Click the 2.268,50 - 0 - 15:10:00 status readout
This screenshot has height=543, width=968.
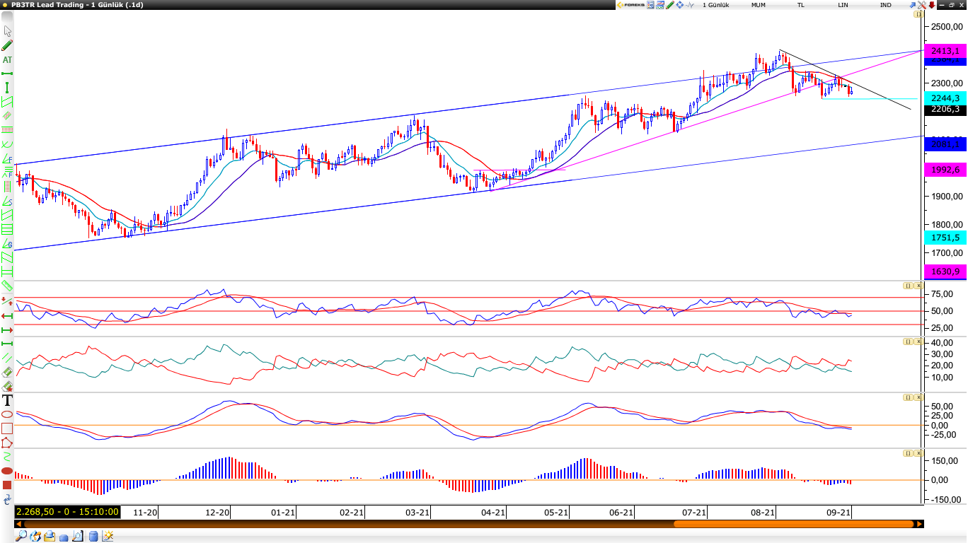click(67, 512)
